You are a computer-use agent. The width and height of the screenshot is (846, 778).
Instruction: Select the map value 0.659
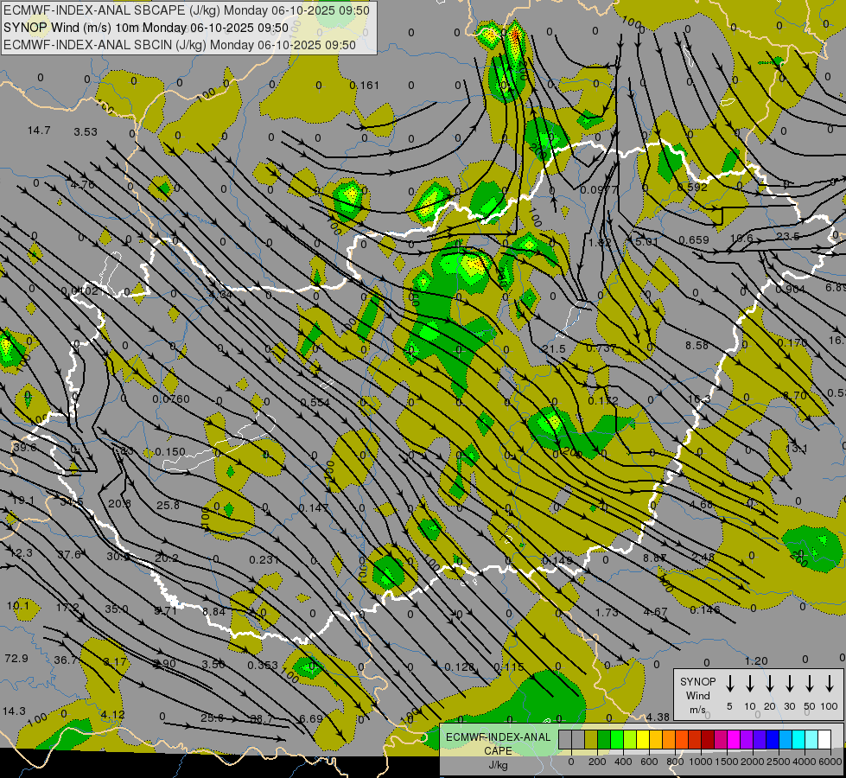694,240
